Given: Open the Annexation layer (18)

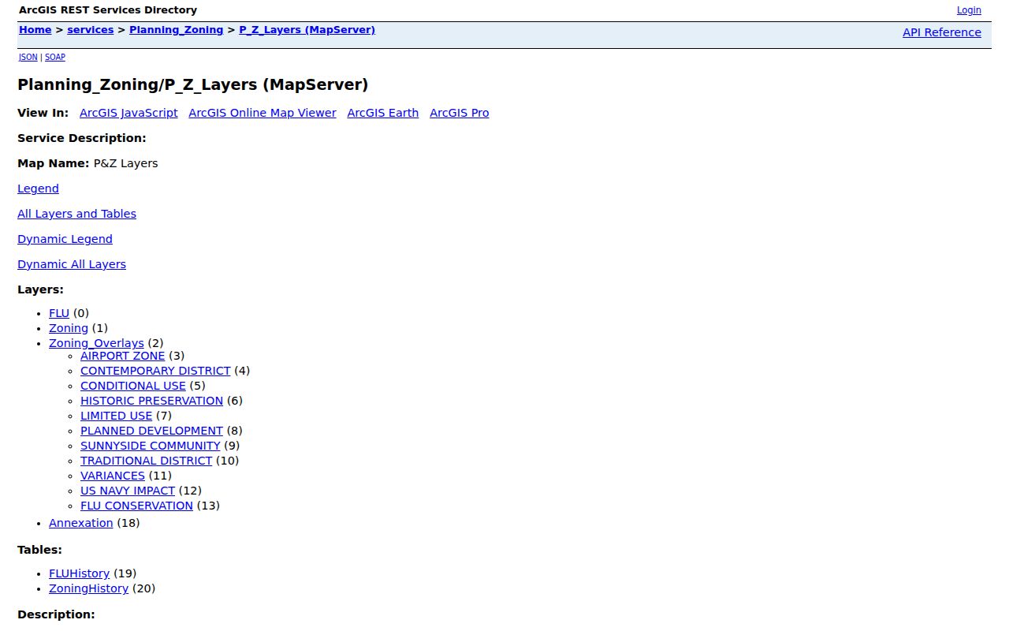Looking at the screenshot, I should [x=81, y=523].
